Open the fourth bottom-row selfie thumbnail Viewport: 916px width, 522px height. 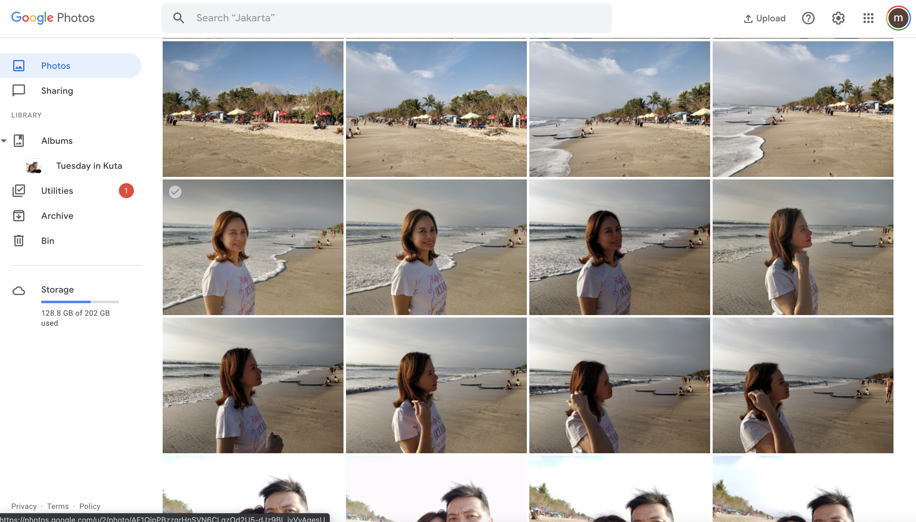click(x=803, y=489)
